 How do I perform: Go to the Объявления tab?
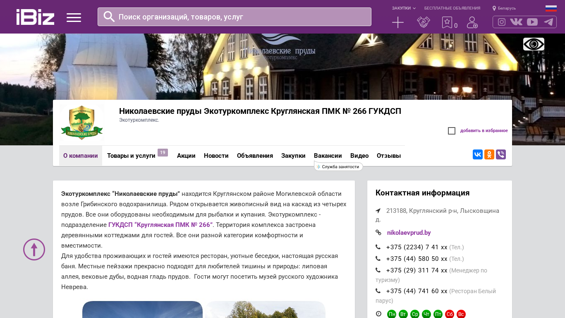pyautogui.click(x=255, y=156)
